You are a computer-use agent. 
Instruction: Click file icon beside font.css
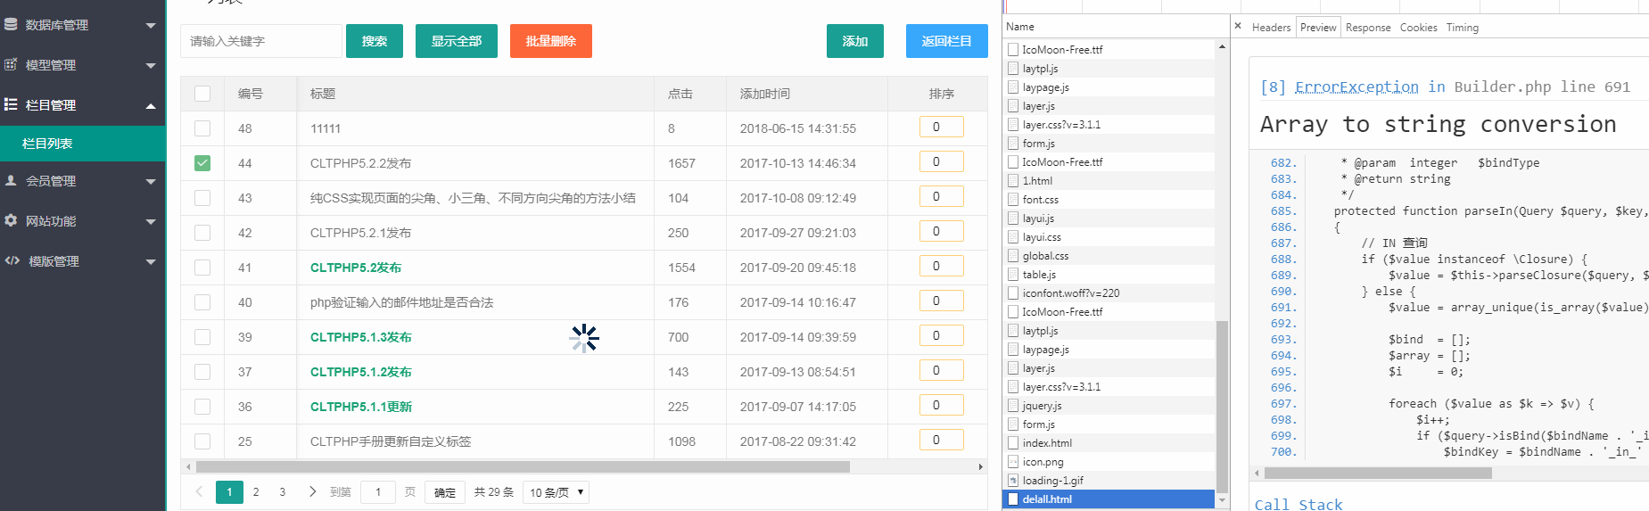[x=1013, y=200]
